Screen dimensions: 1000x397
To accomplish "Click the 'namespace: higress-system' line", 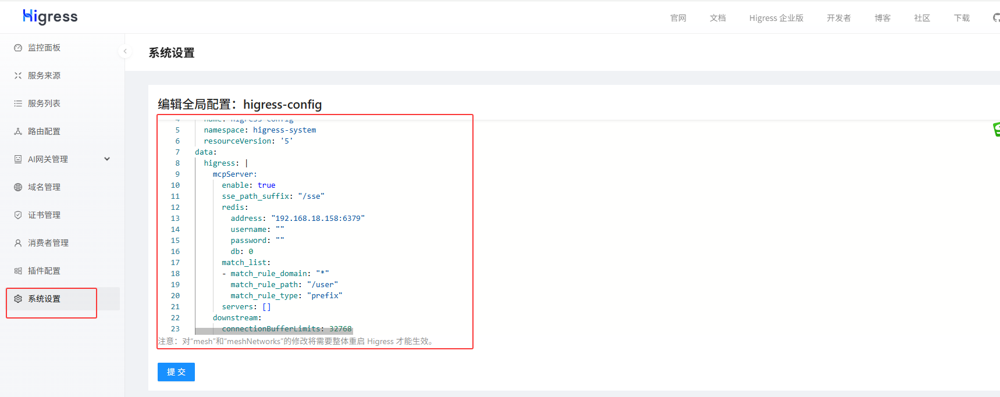I will pyautogui.click(x=260, y=130).
